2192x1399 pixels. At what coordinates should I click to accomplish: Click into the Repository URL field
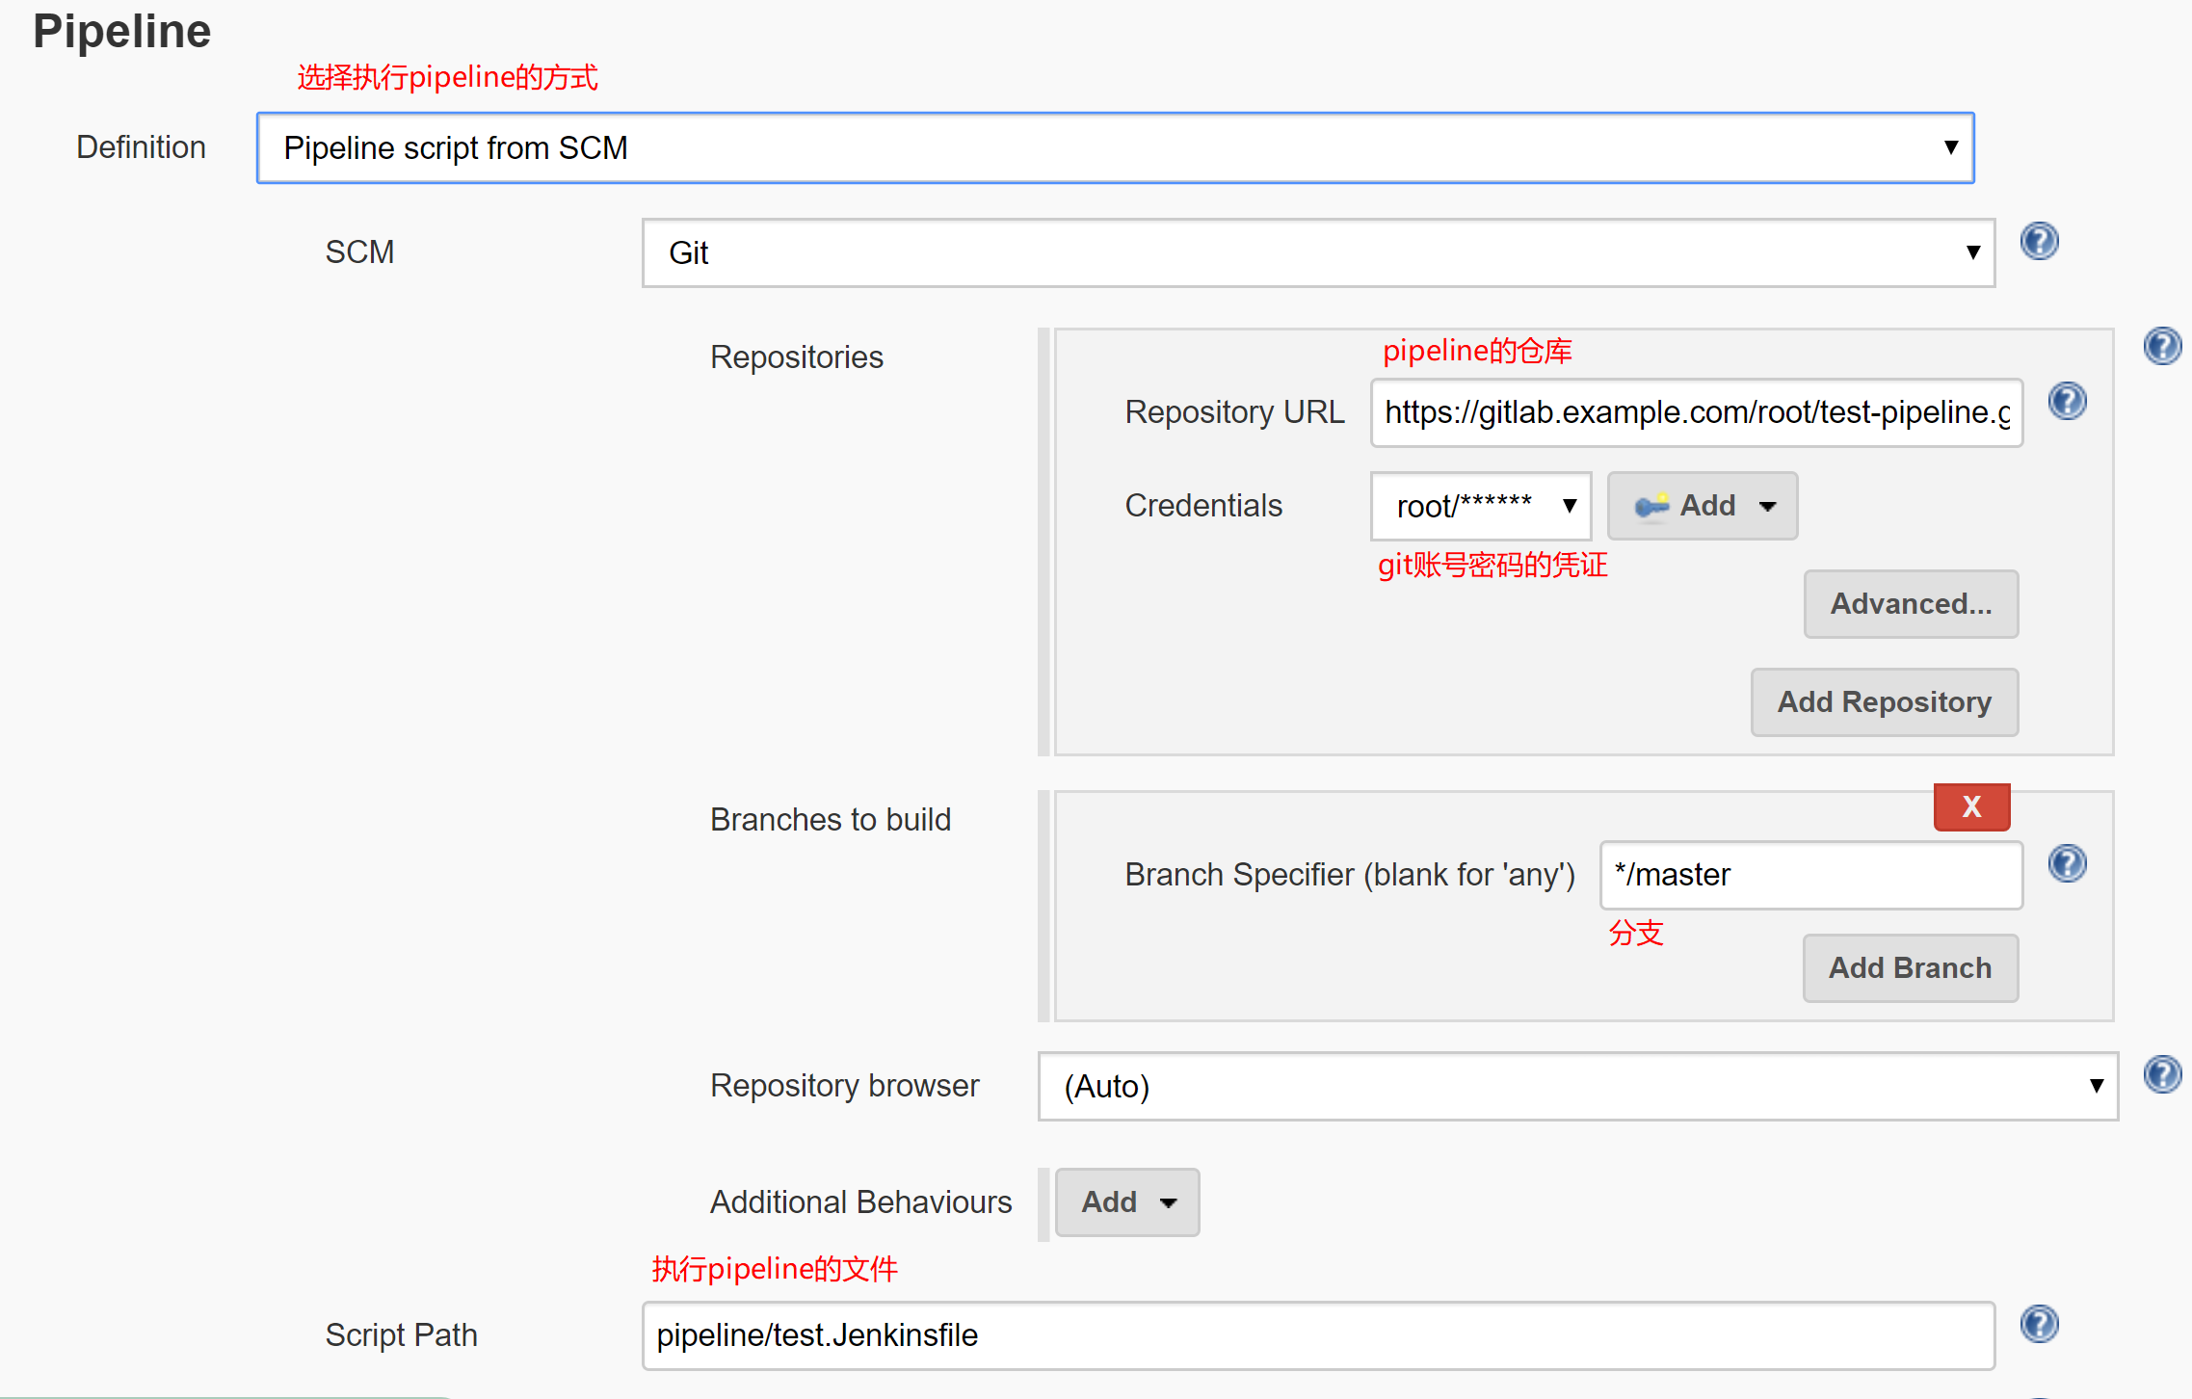[x=1696, y=412]
